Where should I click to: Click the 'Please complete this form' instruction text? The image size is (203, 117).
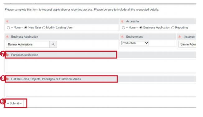(x=82, y=9)
